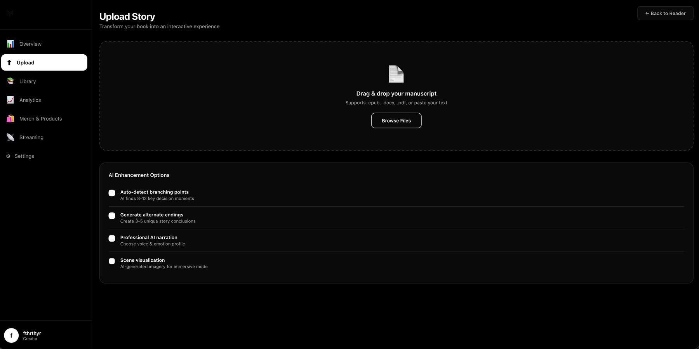Click the Streaming satellite icon
Viewport: 699px width, 349px height.
(x=10, y=137)
